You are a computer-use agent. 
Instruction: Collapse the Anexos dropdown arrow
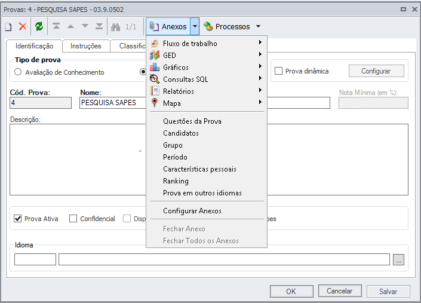coord(195,26)
